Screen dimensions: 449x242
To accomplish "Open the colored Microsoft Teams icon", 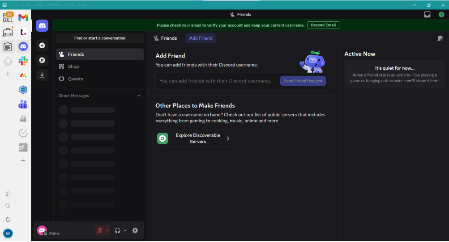I will pyautogui.click(x=23, y=104).
